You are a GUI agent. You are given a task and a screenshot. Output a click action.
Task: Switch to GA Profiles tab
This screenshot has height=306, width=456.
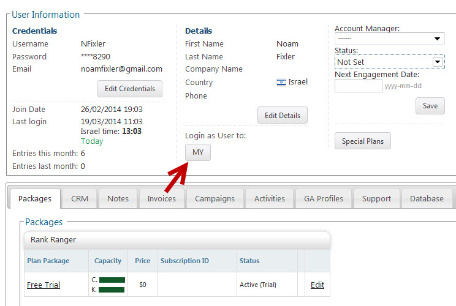[324, 198]
